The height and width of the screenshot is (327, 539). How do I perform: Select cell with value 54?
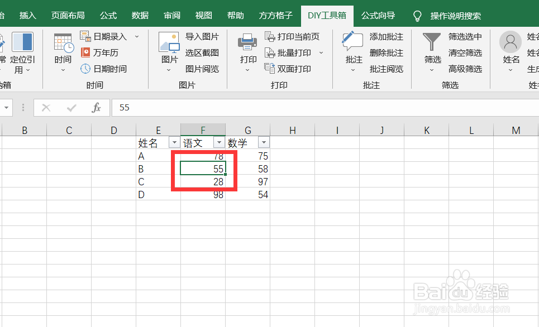(248, 194)
